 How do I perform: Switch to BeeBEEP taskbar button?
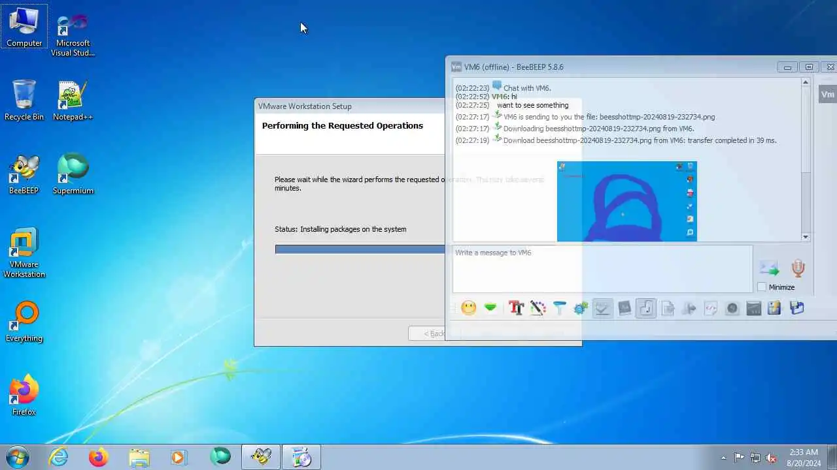tap(261, 457)
